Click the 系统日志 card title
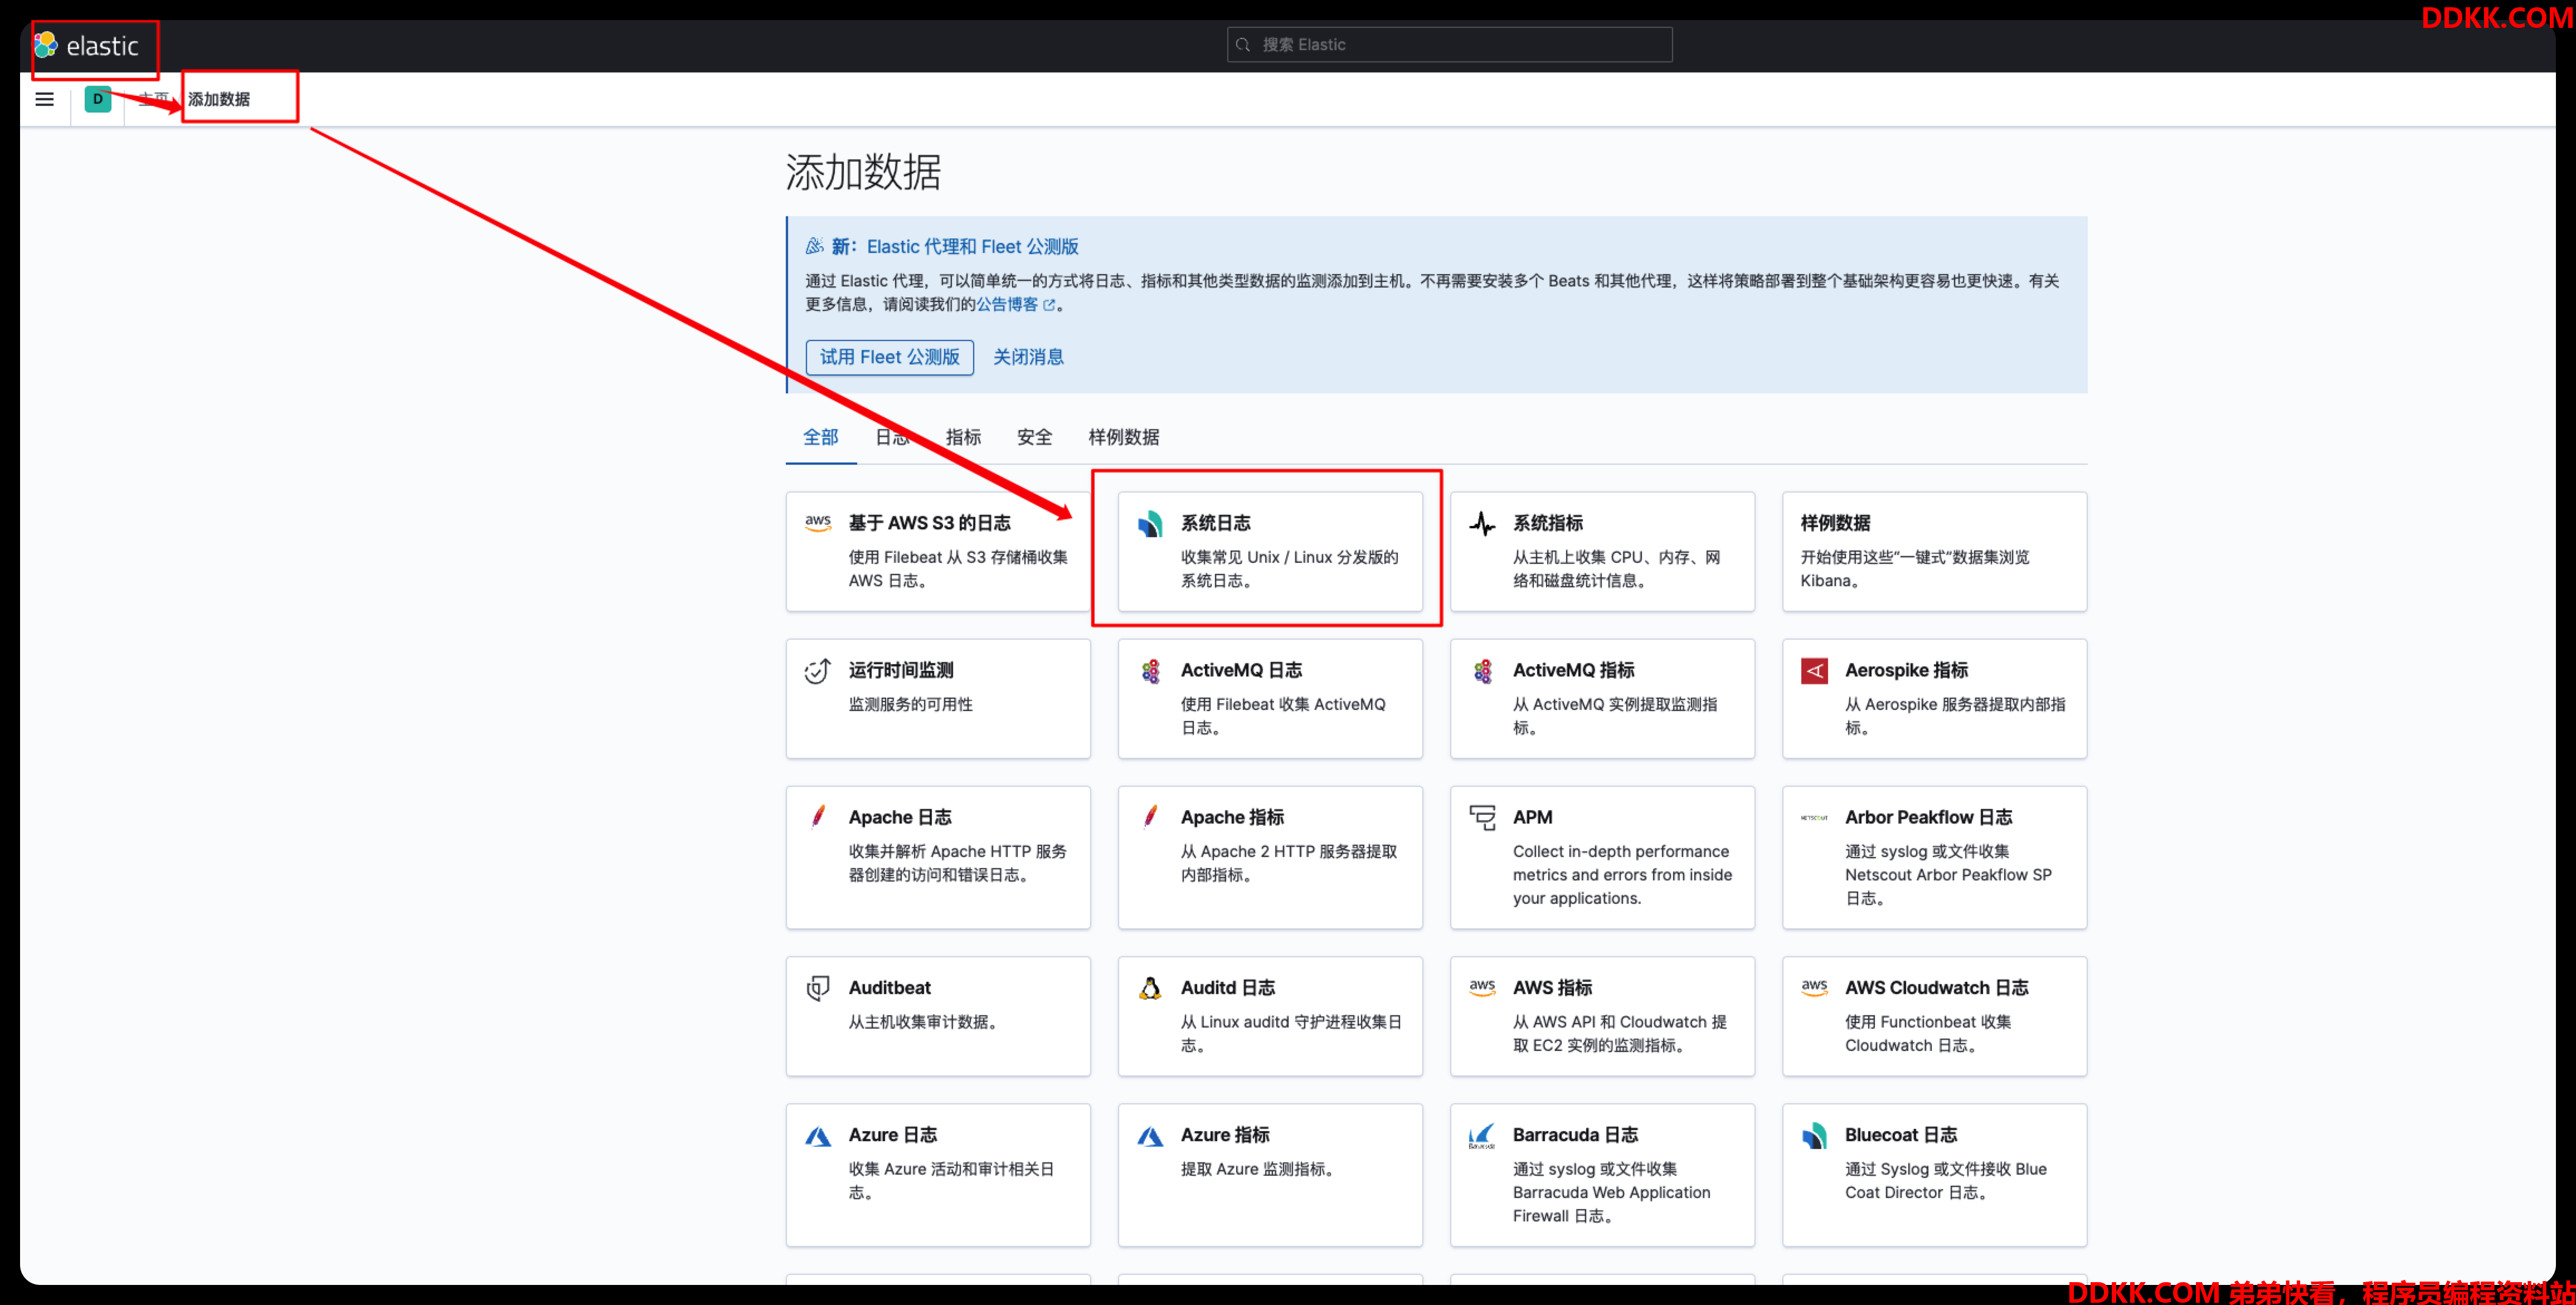Viewport: 2576px width, 1305px height. click(x=1215, y=523)
